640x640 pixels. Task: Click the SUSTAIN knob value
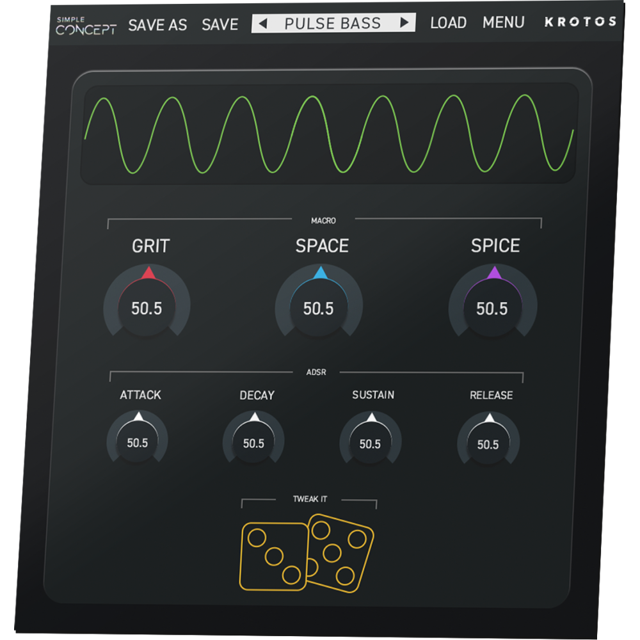point(371,444)
